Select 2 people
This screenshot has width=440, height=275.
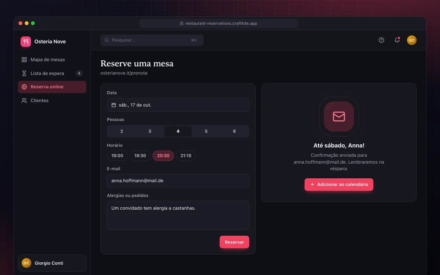(x=122, y=131)
